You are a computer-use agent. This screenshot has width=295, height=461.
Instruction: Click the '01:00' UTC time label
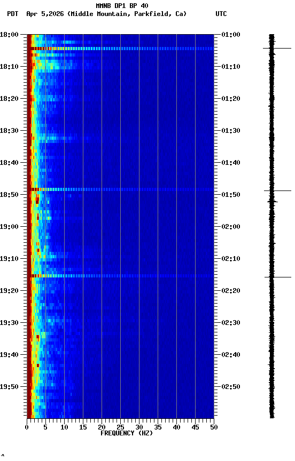click(231, 35)
